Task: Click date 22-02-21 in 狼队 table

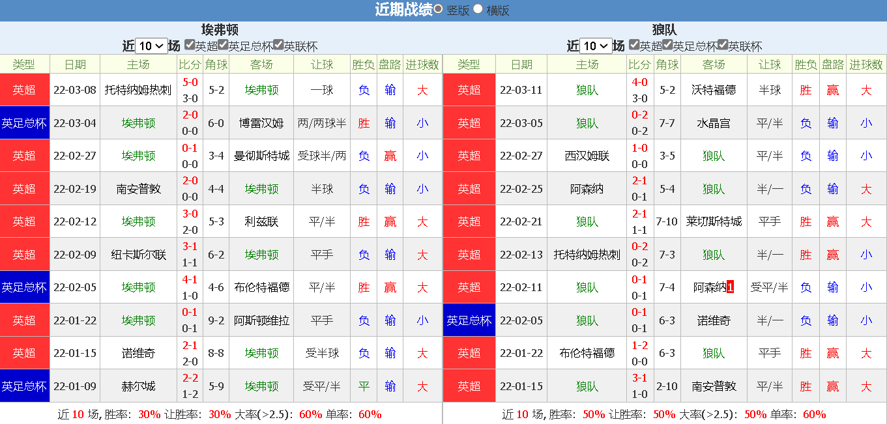Action: coord(521,221)
